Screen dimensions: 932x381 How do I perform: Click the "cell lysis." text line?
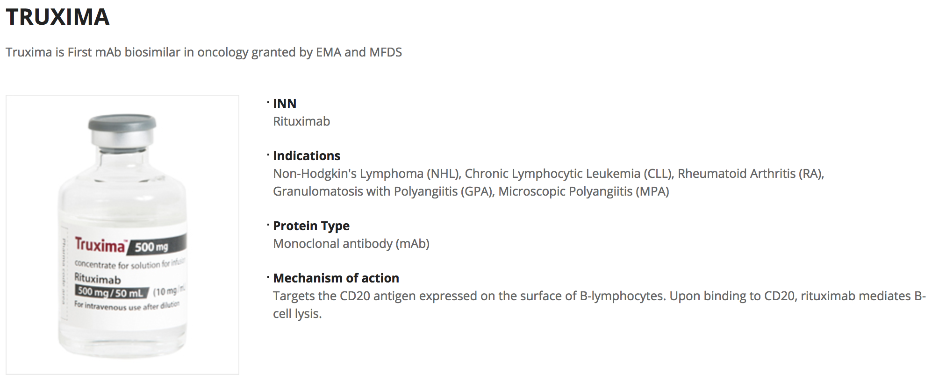(297, 314)
